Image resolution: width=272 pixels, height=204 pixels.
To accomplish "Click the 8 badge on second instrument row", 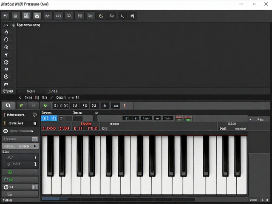I will tap(35, 123).
